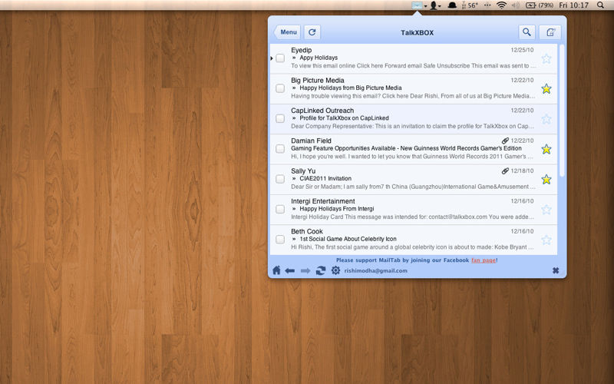Unstar the Big Picture Media email
The height and width of the screenshot is (384, 614).
(x=546, y=89)
